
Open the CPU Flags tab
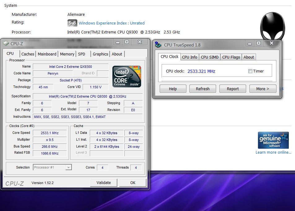coord(231,57)
